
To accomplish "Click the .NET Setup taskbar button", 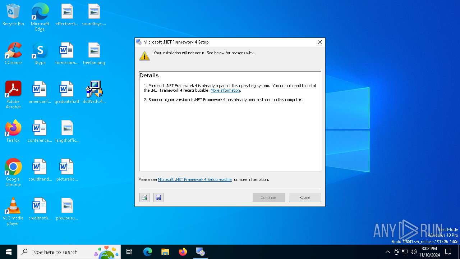I will coord(200,252).
